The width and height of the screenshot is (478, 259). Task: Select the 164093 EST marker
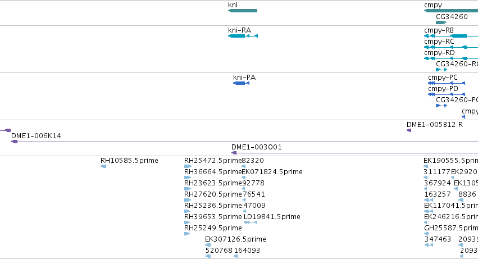point(236,256)
